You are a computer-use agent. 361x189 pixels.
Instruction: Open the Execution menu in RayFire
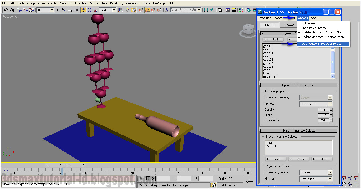265,18
